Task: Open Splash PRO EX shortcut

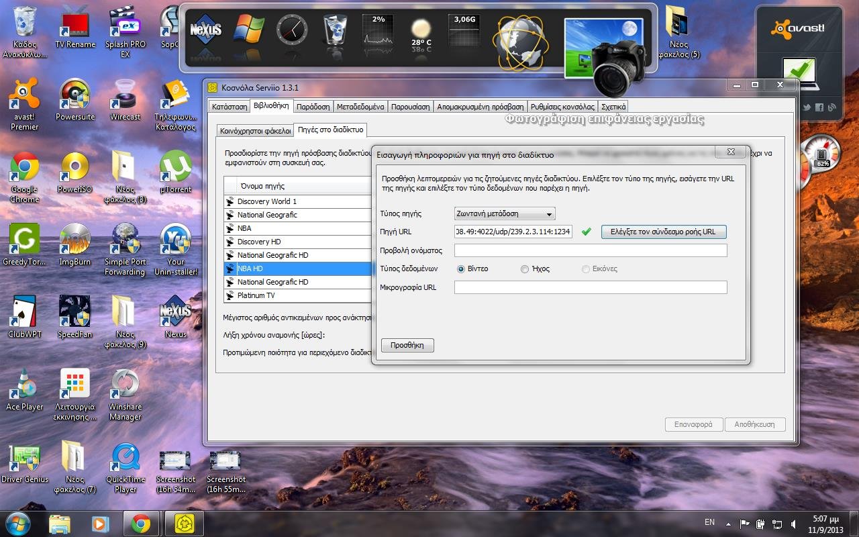Action: [x=125, y=32]
